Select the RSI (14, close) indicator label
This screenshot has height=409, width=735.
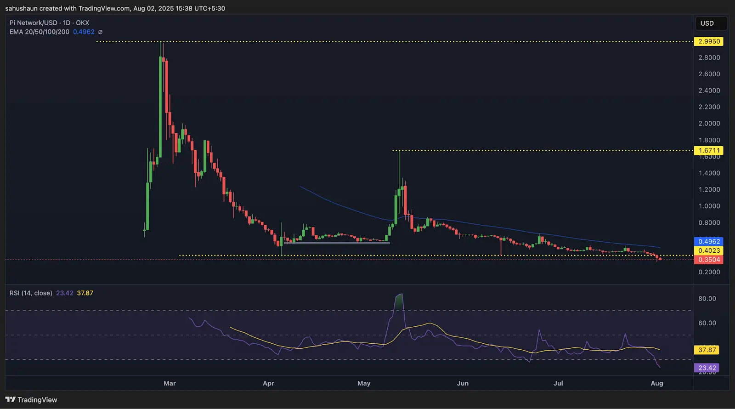point(31,293)
